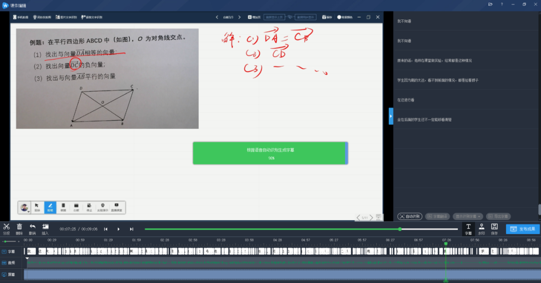Click the green playback progress slider handle
This screenshot has width=541, height=283.
pyautogui.click(x=400, y=229)
